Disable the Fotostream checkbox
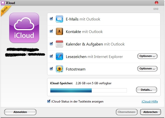Screen dimensions: 165x118 point(51,69)
